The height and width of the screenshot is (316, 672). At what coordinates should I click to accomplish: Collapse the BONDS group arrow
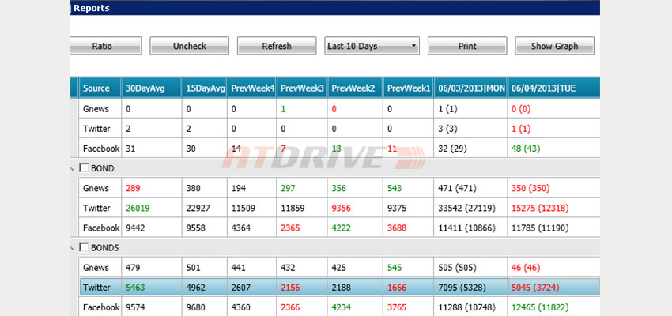tap(72, 248)
